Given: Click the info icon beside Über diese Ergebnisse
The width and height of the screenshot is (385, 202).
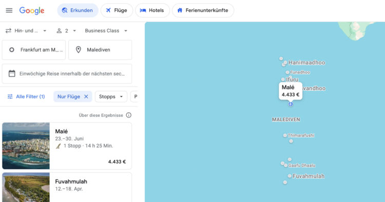Looking at the screenshot, I should (129, 115).
